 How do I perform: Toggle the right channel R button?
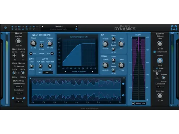point(24,98)
